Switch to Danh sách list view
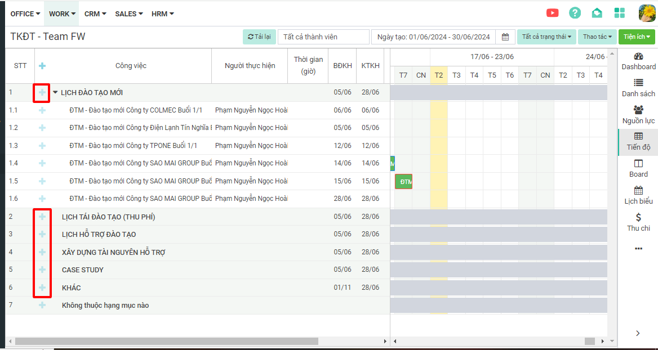The height and width of the screenshot is (350, 658). pyautogui.click(x=638, y=88)
